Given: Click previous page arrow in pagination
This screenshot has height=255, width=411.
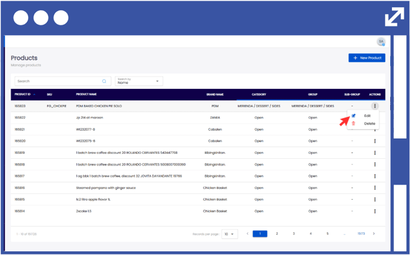Looking at the screenshot, I should [x=247, y=234].
